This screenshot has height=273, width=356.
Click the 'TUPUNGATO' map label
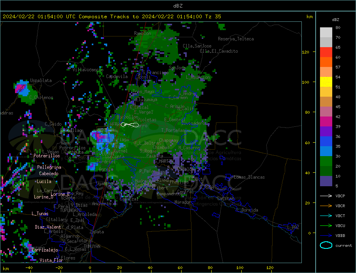tap(71, 210)
